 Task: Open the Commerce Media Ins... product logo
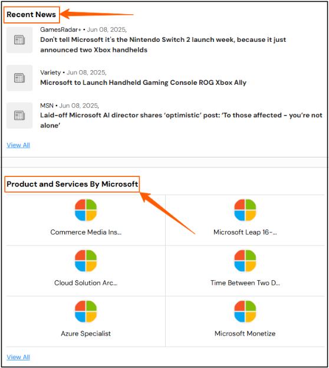point(85,210)
